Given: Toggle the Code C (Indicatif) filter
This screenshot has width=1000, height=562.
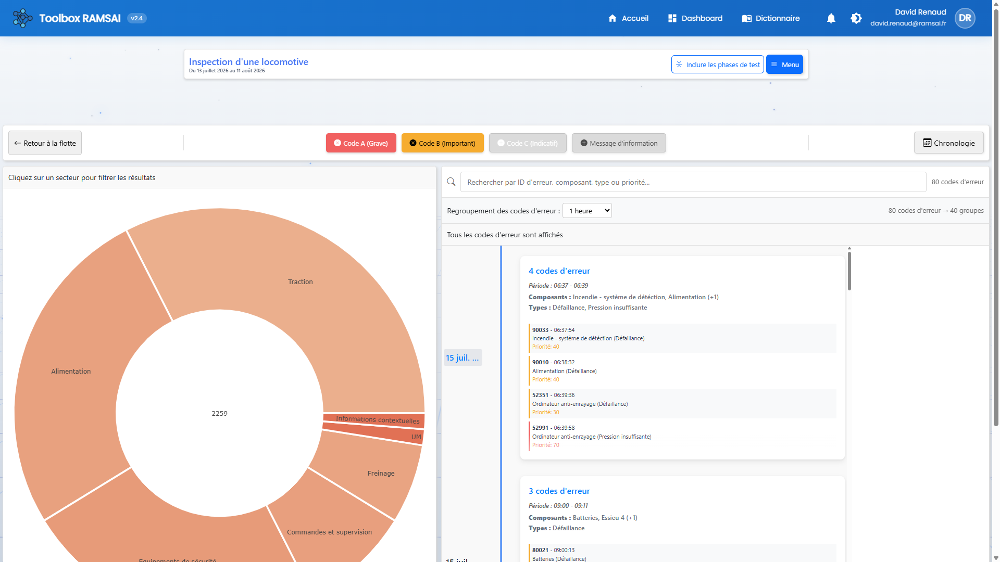Looking at the screenshot, I should click(x=528, y=143).
